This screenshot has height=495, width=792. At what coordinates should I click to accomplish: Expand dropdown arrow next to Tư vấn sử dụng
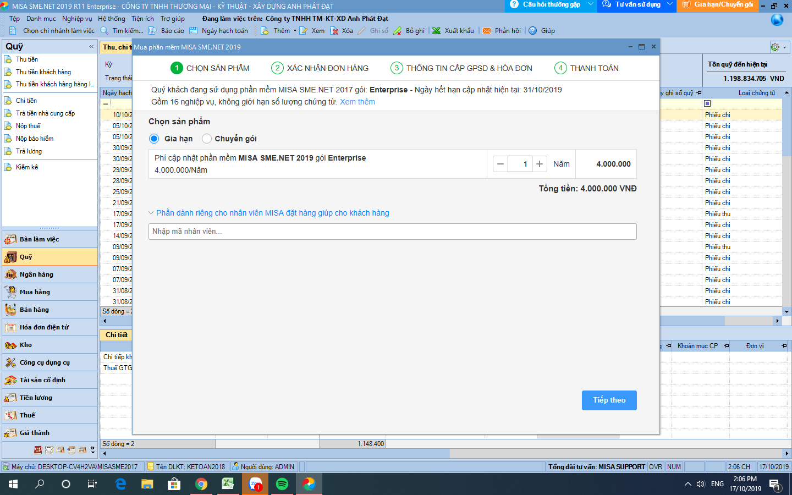click(670, 5)
